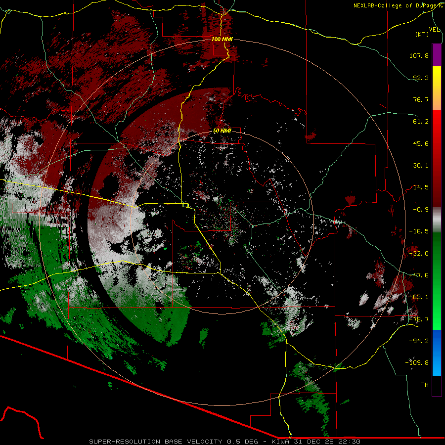Click the TH legend label
The width and height of the screenshot is (445, 445).
(x=425, y=385)
